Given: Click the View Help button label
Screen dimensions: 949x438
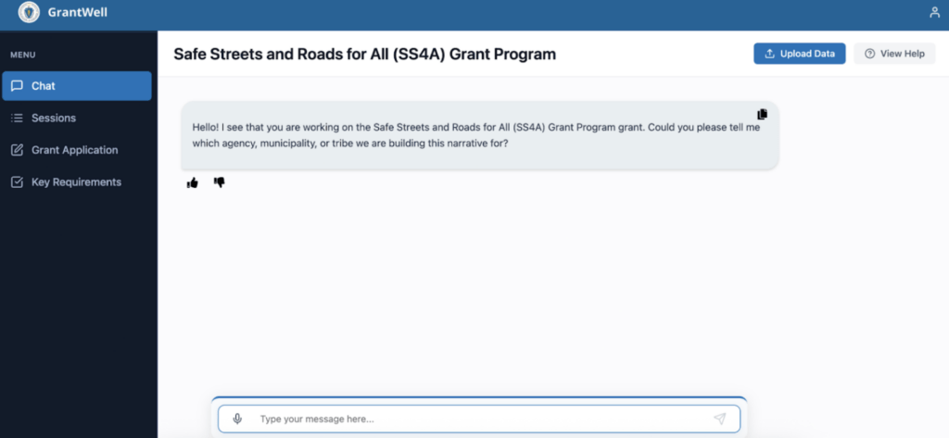Looking at the screenshot, I should click(x=903, y=53).
